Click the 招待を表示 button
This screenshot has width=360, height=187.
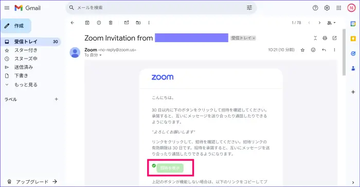pos(170,168)
